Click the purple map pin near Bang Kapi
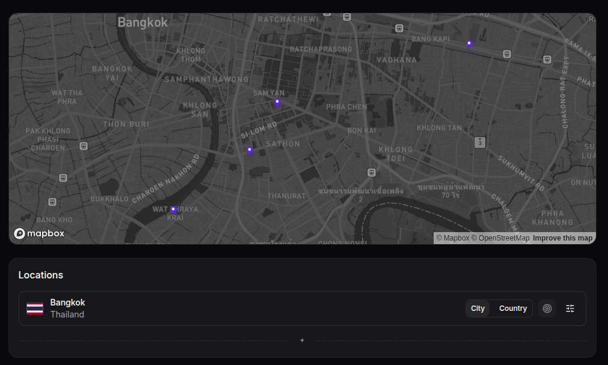608x365 pixels. pyautogui.click(x=469, y=44)
